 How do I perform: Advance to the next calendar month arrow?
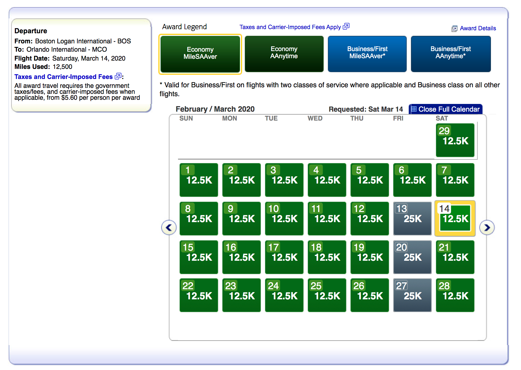tap(487, 228)
